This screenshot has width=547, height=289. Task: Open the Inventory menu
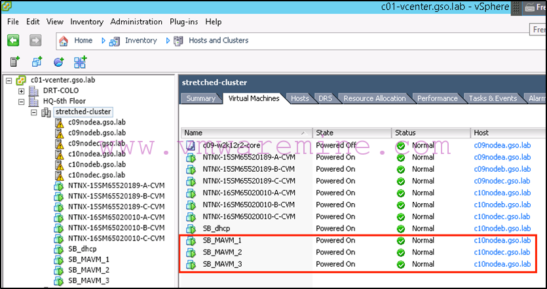87,22
